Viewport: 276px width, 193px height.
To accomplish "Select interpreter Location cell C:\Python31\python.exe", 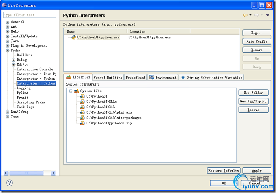I will 150,37.
